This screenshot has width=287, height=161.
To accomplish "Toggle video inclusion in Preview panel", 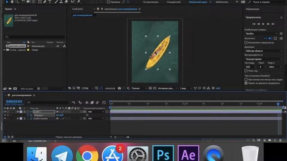I will click(265, 38).
